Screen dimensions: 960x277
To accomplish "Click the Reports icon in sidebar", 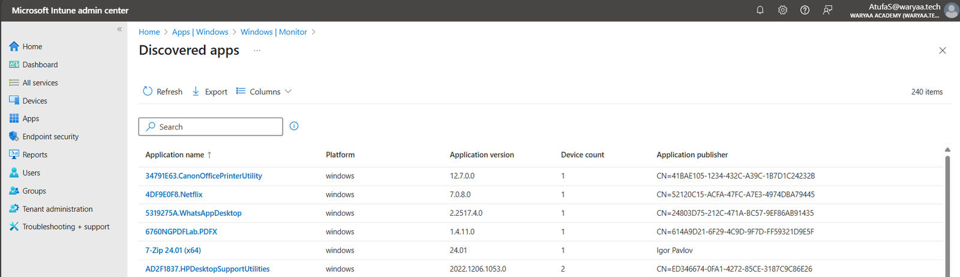I will pos(14,155).
